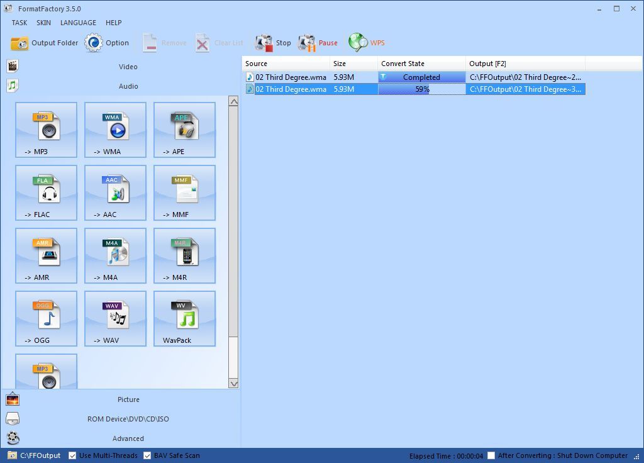Disable Use Multi-Threads

coord(72,455)
